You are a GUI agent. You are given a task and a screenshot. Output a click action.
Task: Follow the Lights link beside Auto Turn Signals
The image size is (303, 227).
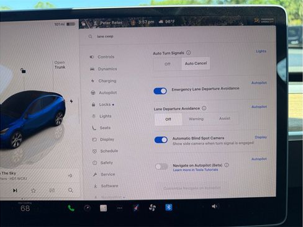coord(261,51)
